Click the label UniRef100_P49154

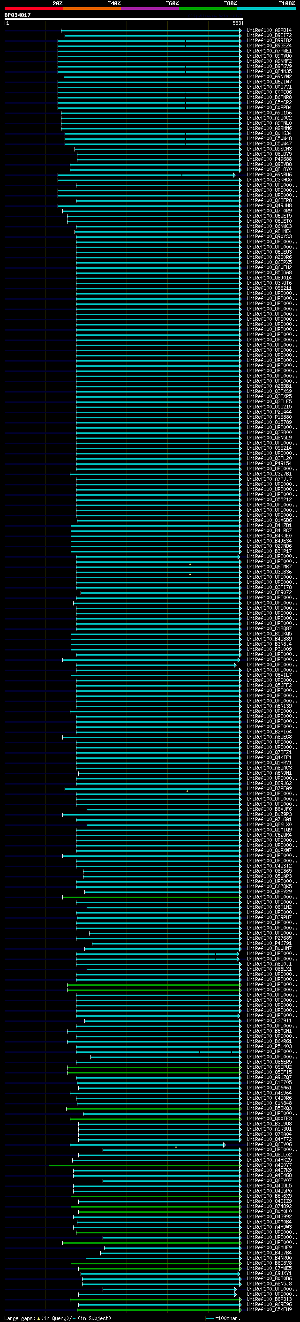point(269,463)
